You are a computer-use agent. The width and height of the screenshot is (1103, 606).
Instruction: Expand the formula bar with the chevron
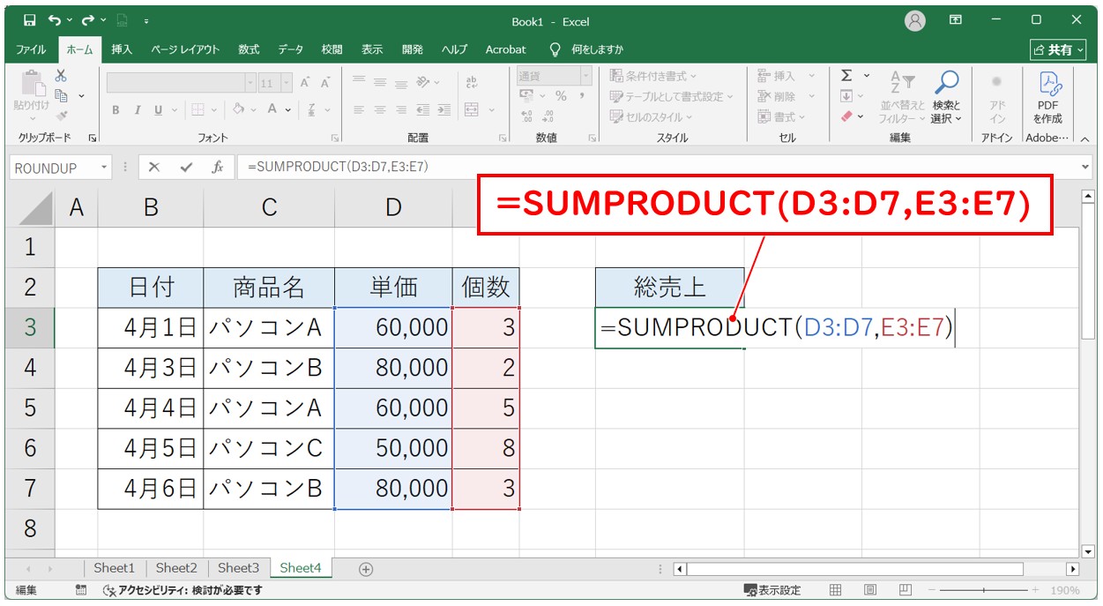tap(1084, 167)
